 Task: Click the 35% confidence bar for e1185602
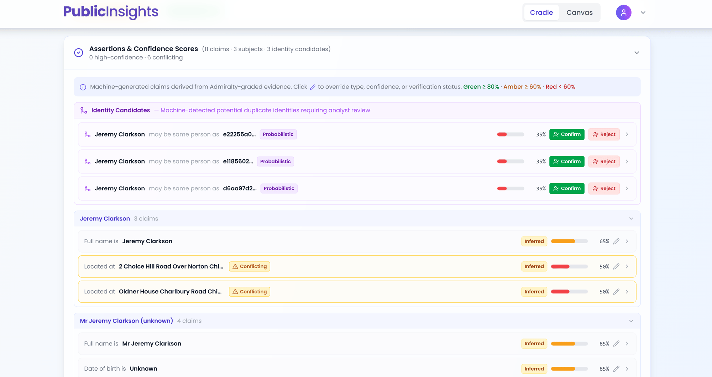click(511, 161)
